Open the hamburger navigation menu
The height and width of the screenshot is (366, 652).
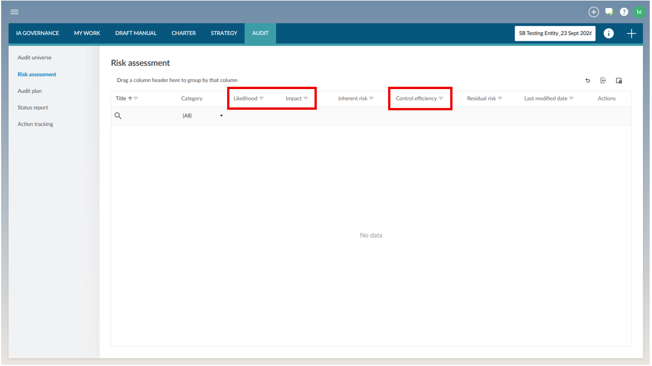coord(14,12)
